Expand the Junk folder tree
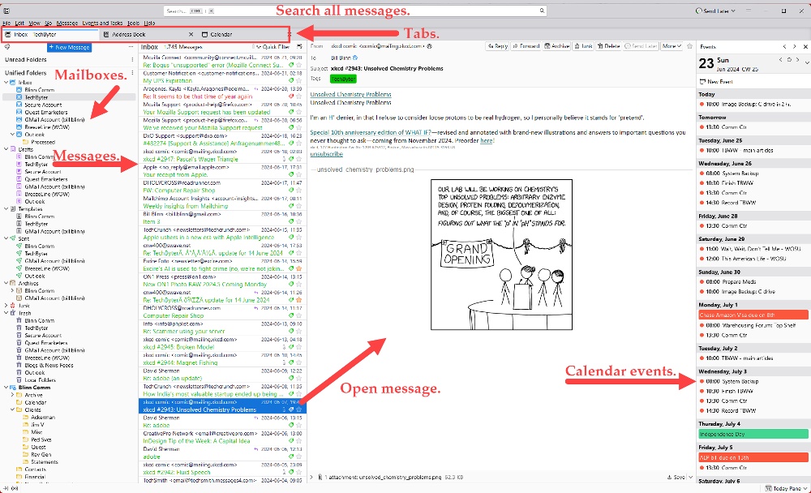The height and width of the screenshot is (493, 811). pyautogui.click(x=6, y=306)
